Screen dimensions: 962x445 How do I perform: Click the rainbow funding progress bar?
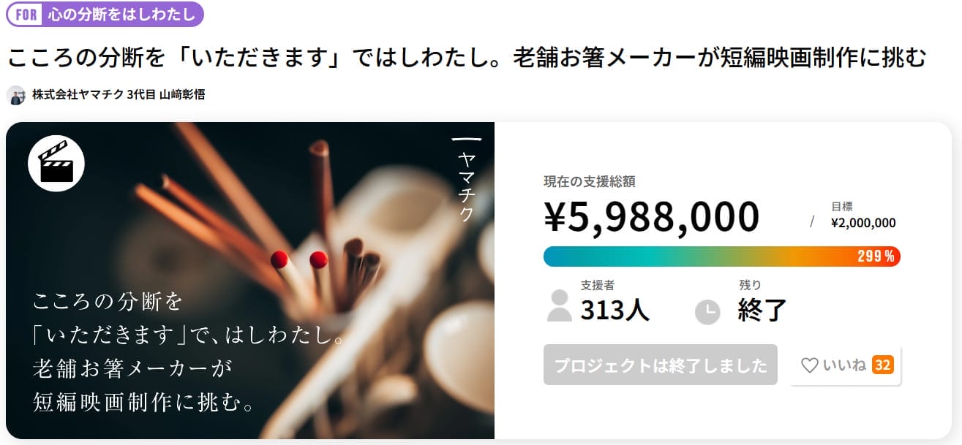click(695, 256)
